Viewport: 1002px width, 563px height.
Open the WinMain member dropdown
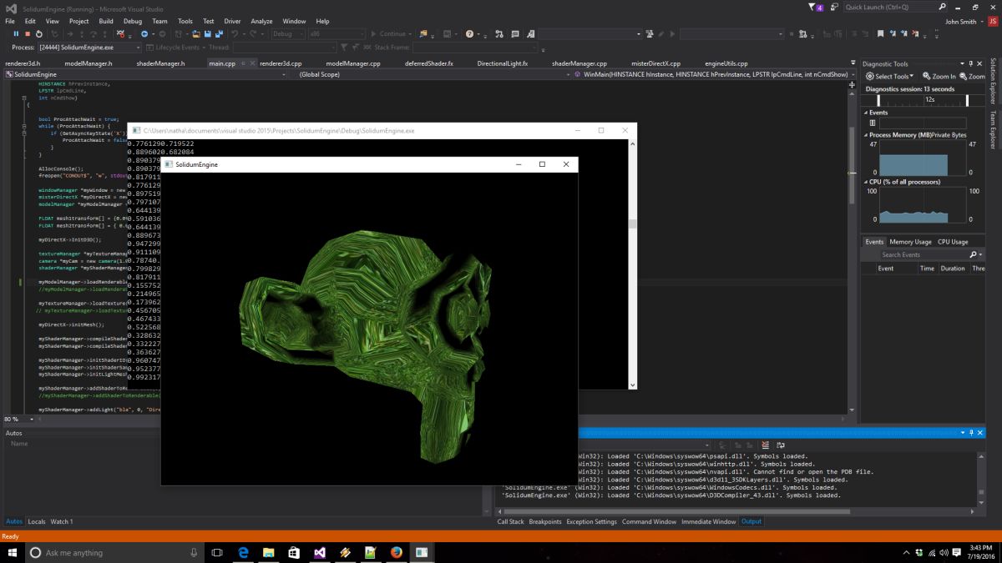click(714, 74)
